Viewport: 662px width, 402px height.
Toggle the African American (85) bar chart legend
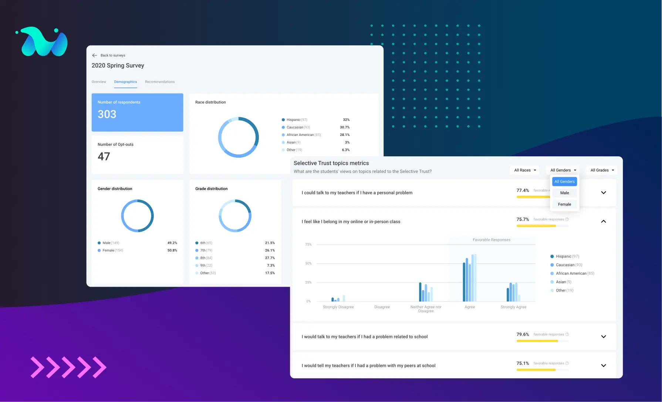coord(572,273)
